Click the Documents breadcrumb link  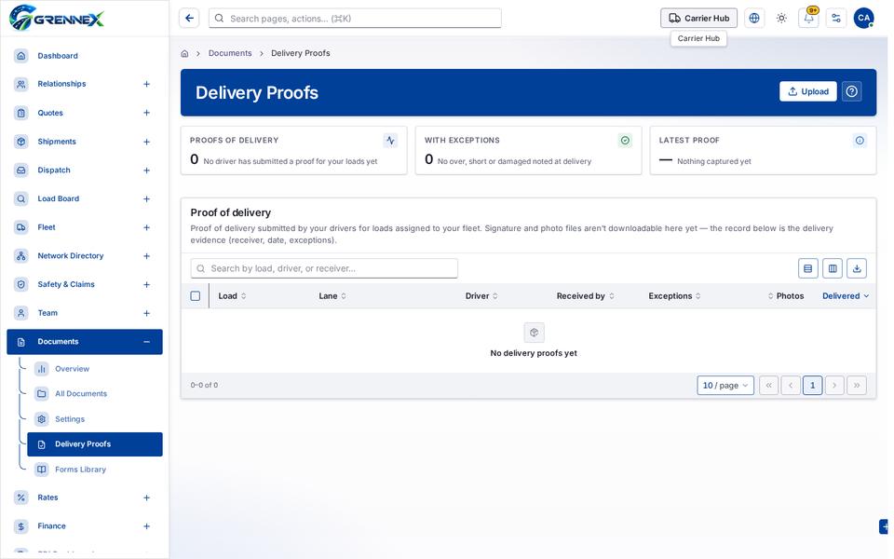(230, 53)
